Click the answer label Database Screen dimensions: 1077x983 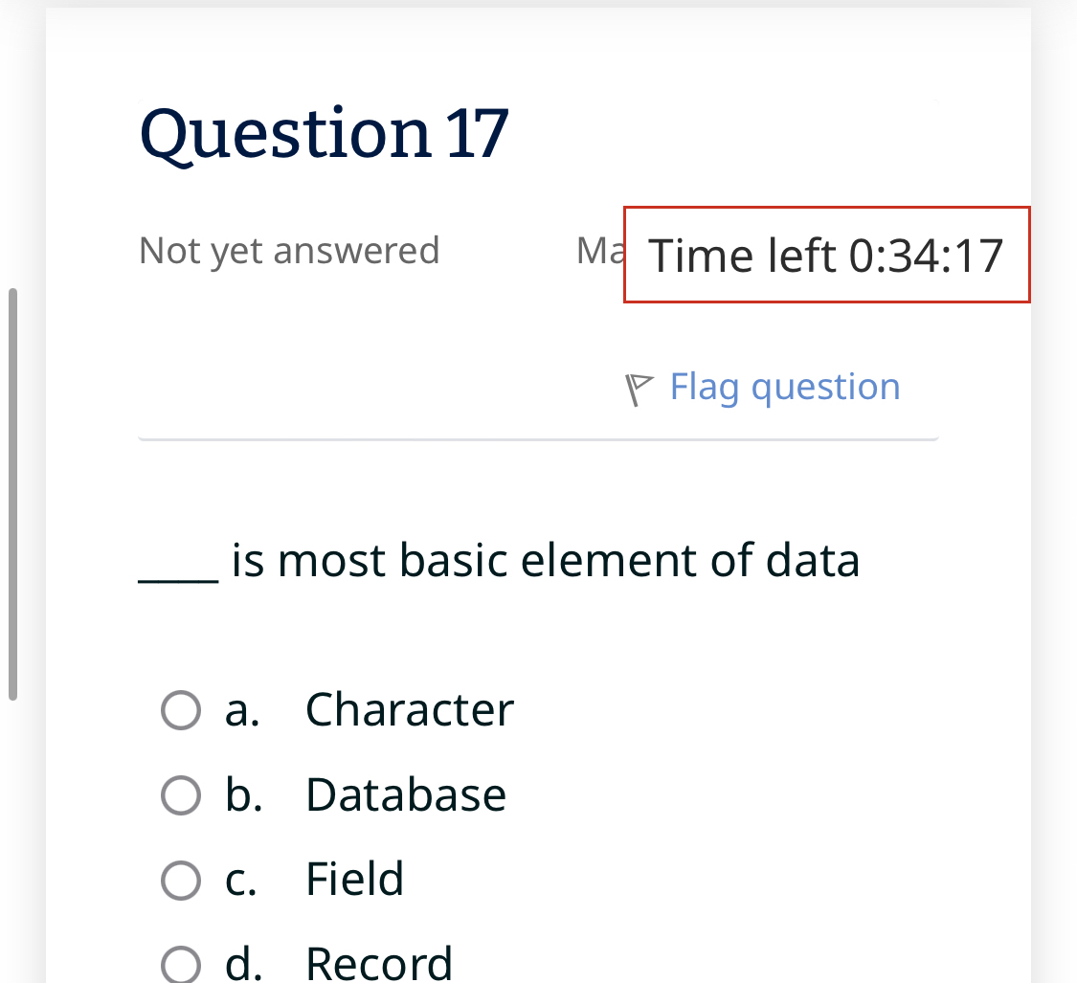coord(406,793)
